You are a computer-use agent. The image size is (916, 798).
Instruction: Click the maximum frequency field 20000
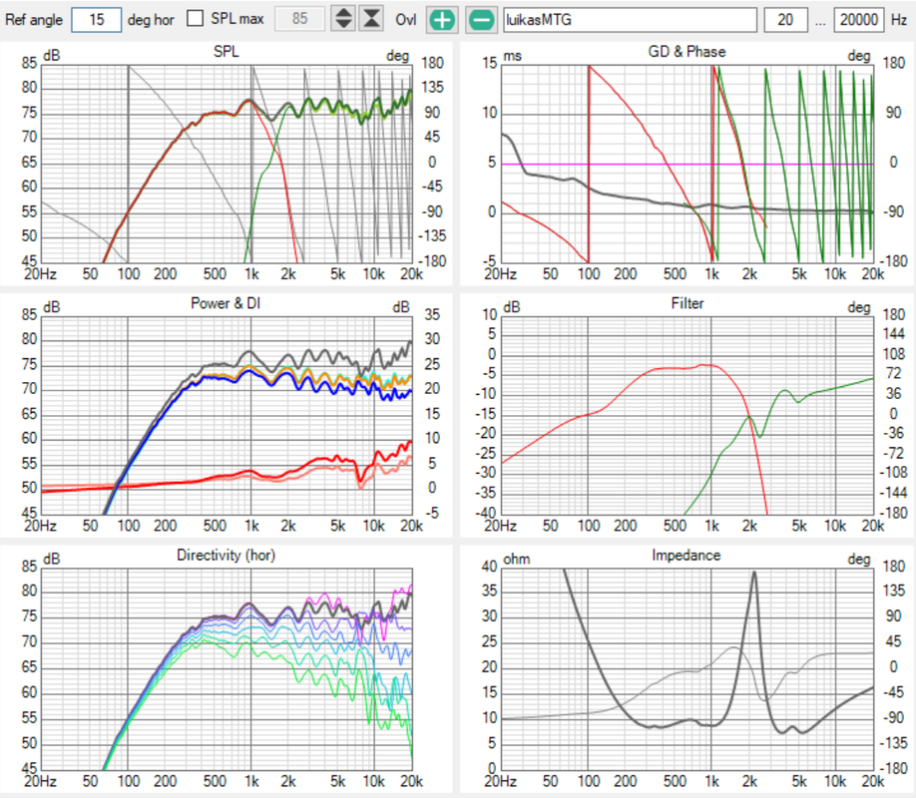[859, 20]
